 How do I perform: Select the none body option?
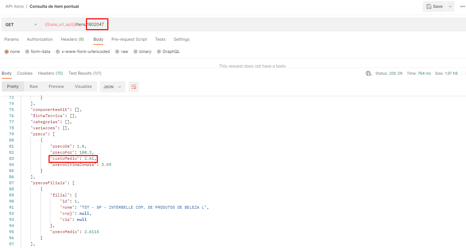pos(12,52)
